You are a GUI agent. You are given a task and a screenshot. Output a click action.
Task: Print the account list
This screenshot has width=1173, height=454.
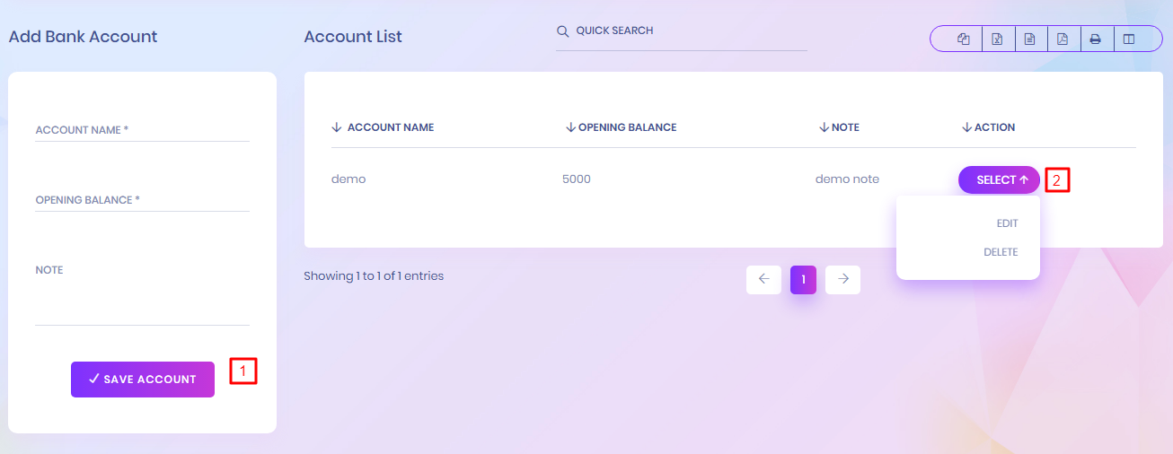(x=1096, y=39)
